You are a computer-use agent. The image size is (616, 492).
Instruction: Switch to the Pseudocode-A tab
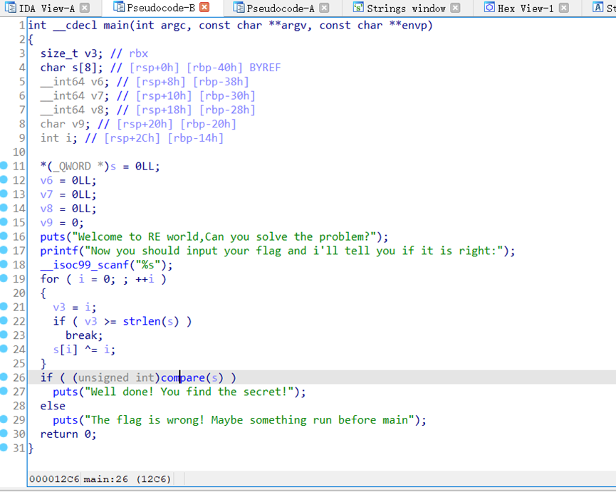pyautogui.click(x=280, y=8)
